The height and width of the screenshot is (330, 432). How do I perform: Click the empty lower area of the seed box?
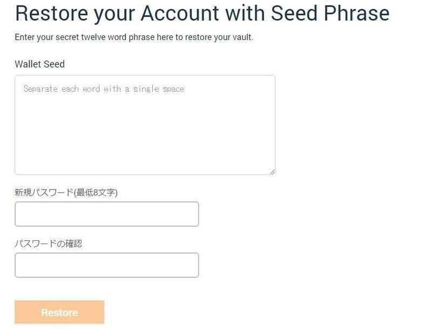pos(145,151)
